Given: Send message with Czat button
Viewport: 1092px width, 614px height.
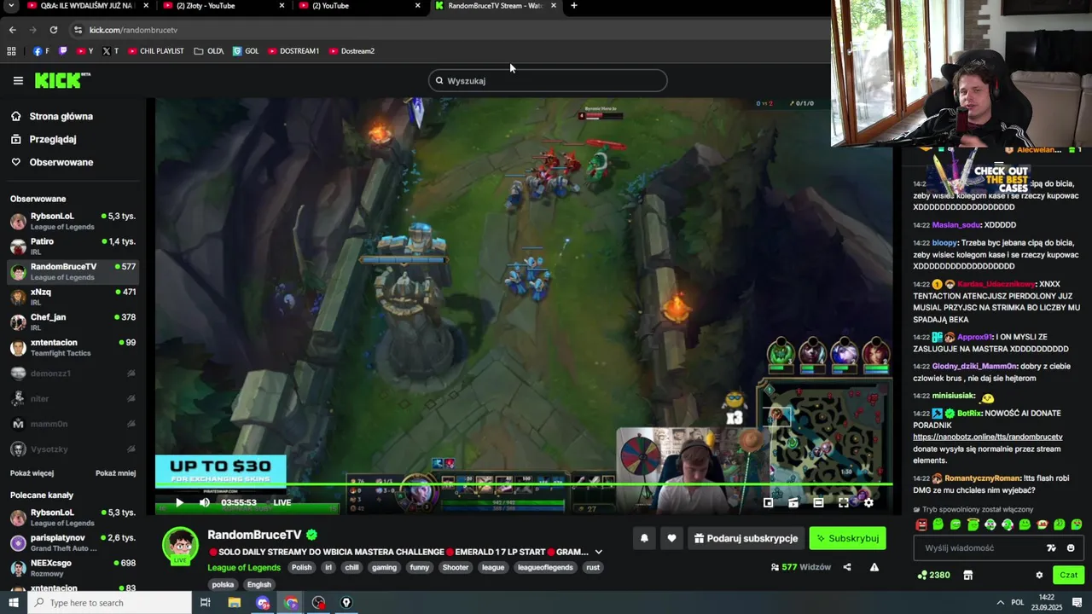Looking at the screenshot, I should [1068, 575].
